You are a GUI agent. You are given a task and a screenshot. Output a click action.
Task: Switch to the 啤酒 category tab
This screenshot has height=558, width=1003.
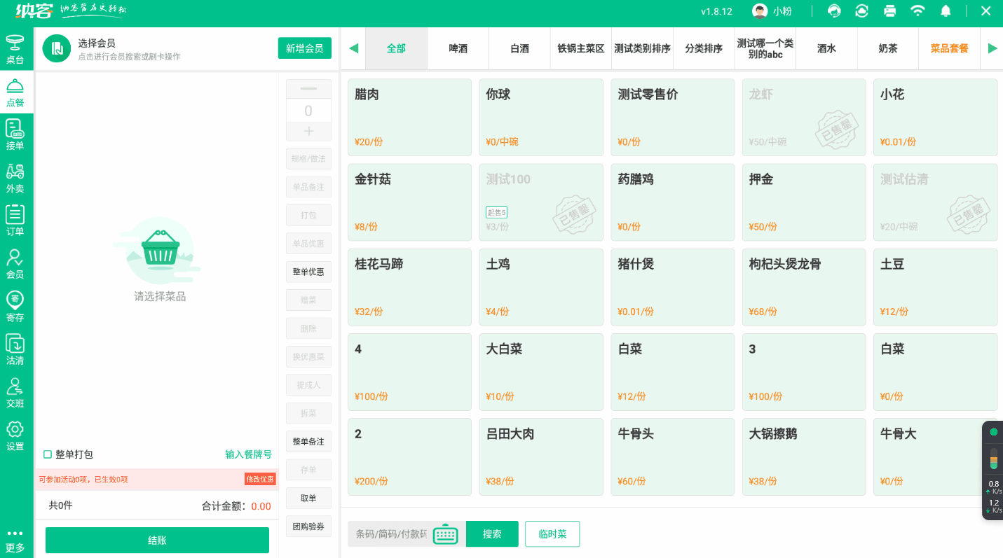coord(458,48)
